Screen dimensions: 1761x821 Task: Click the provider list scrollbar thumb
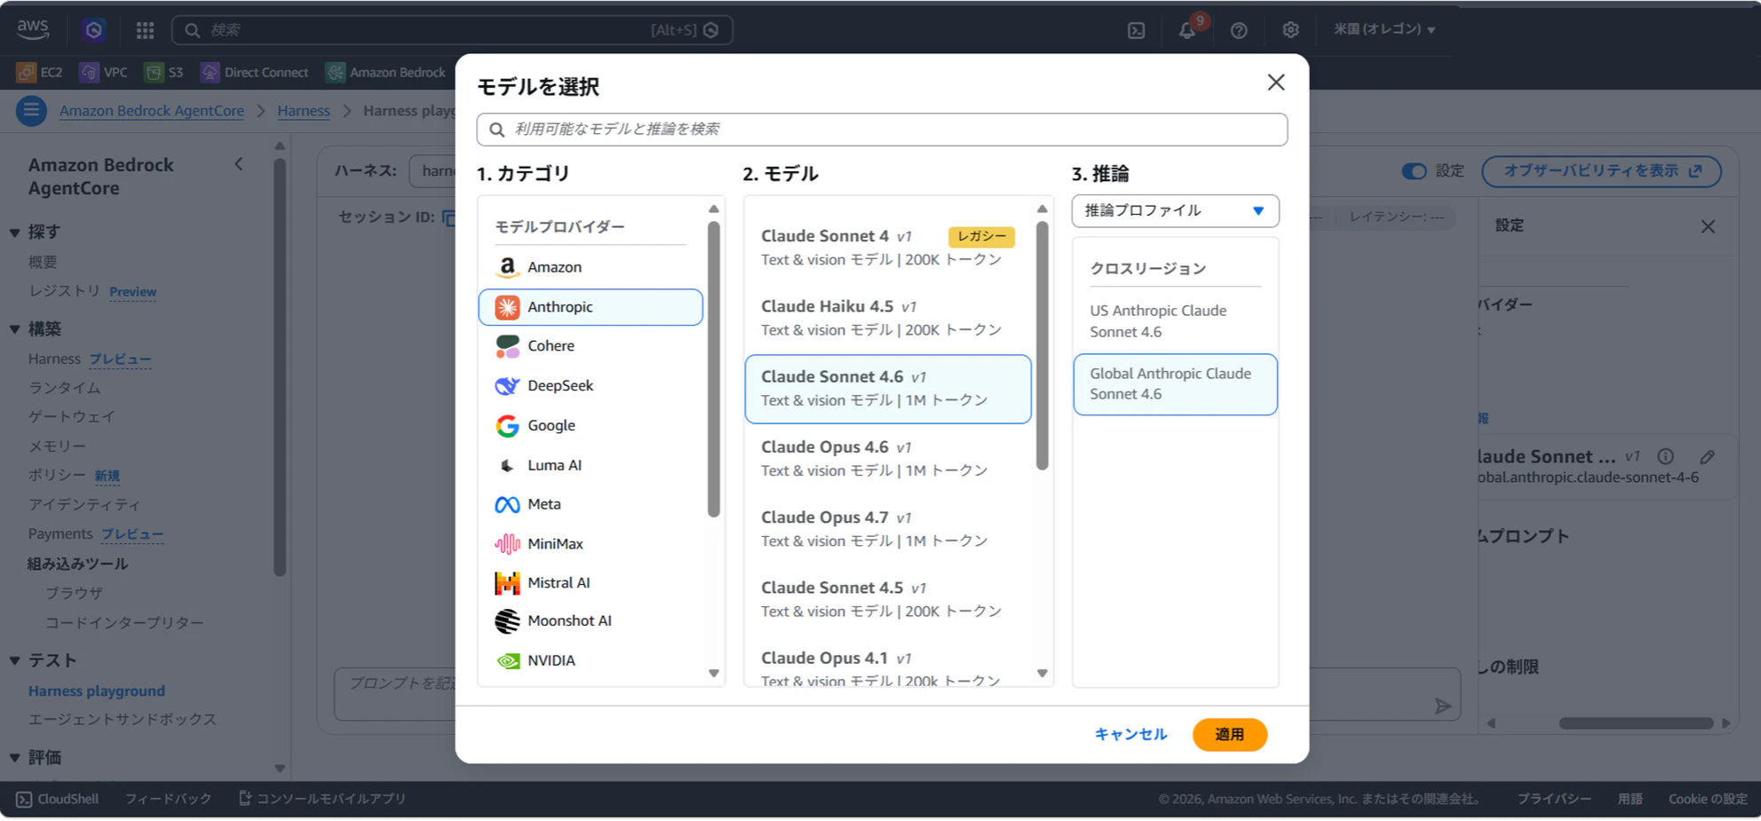point(713,369)
